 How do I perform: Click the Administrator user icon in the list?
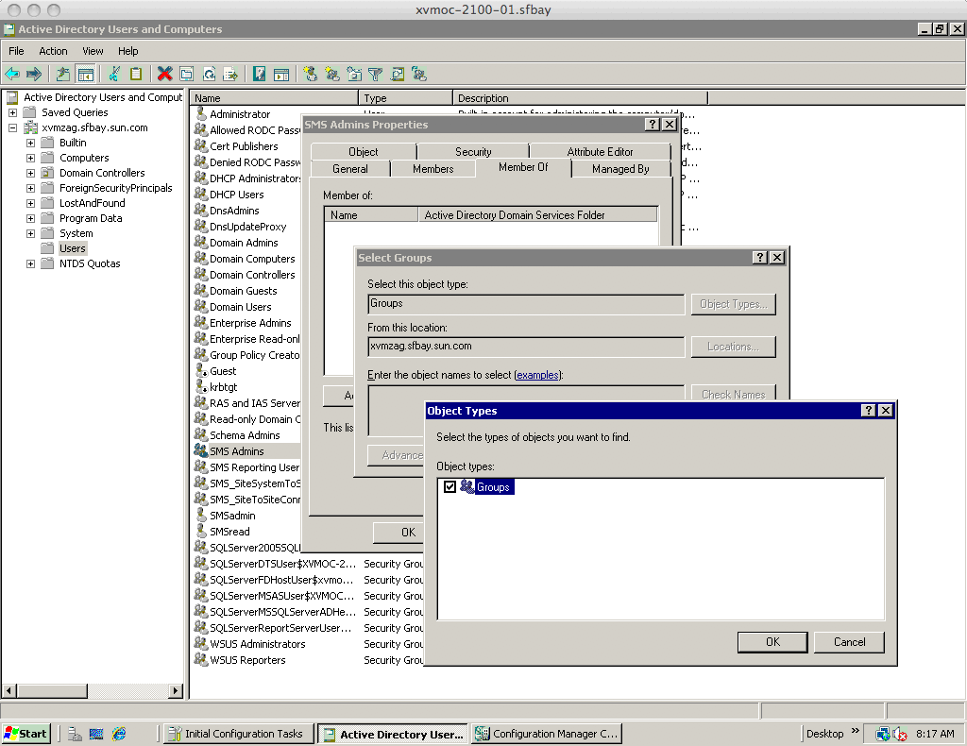(201, 113)
